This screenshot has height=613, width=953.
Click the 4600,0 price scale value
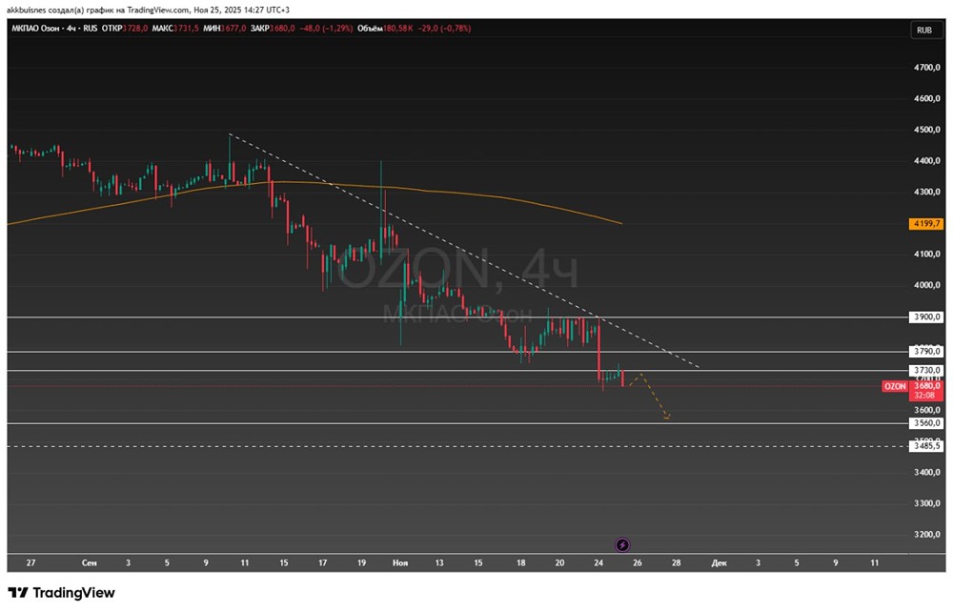(x=927, y=98)
